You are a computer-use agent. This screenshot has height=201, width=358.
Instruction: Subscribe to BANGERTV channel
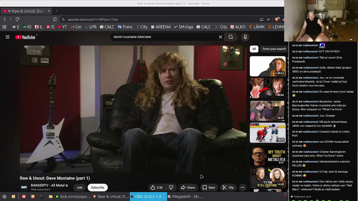tap(98, 188)
